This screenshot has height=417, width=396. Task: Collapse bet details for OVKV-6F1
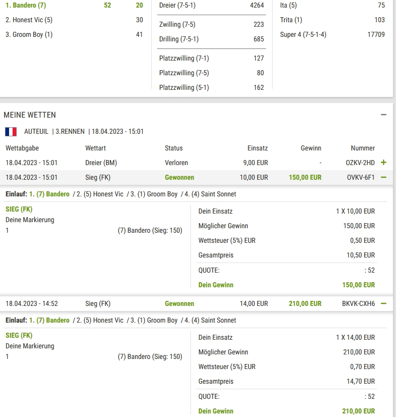coord(383,177)
